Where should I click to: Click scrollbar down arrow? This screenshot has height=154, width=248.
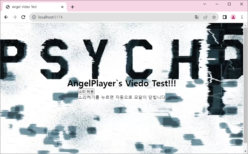click(x=246, y=152)
